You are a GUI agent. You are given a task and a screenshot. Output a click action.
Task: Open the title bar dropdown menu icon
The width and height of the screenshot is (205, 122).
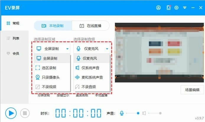point(185,8)
